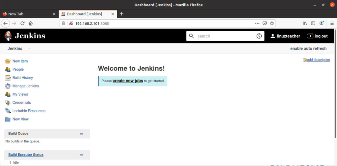
Task: Open the Firefox hamburger menu
Action: tap(332, 23)
